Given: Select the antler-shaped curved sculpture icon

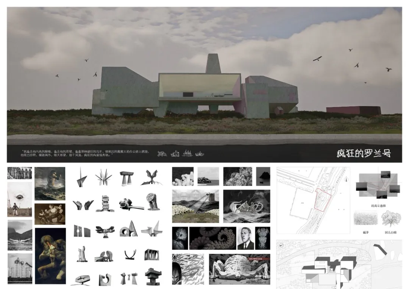Looking at the screenshot, I should click(130, 255).
